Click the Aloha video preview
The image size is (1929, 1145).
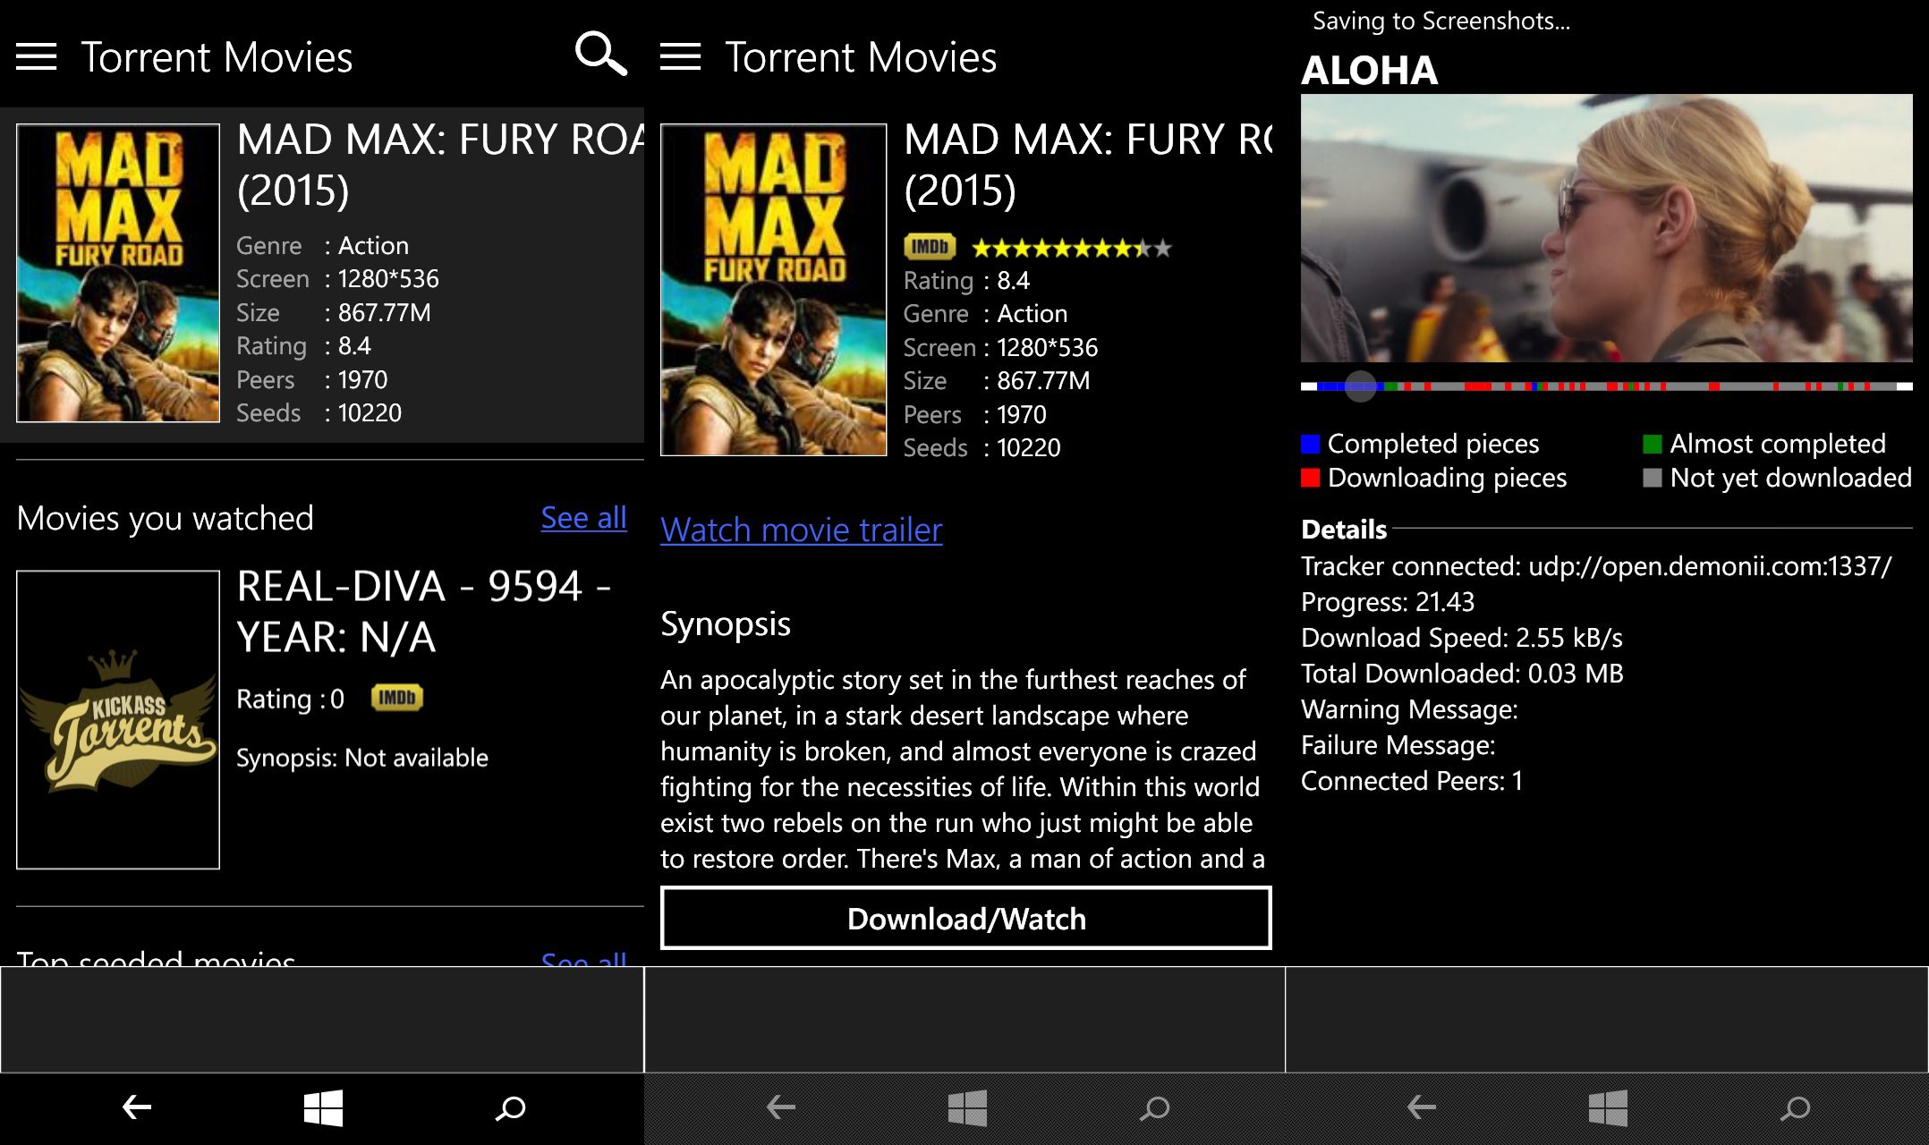click(1606, 228)
